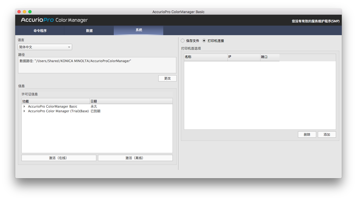Viewport: 357px width, 200px height.
Task: Maximize the window with green button
Action: (30, 12)
